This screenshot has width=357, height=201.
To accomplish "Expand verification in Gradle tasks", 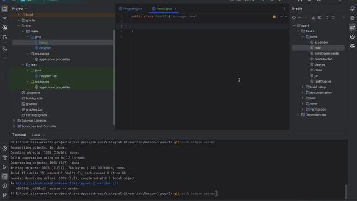I will click(303, 109).
